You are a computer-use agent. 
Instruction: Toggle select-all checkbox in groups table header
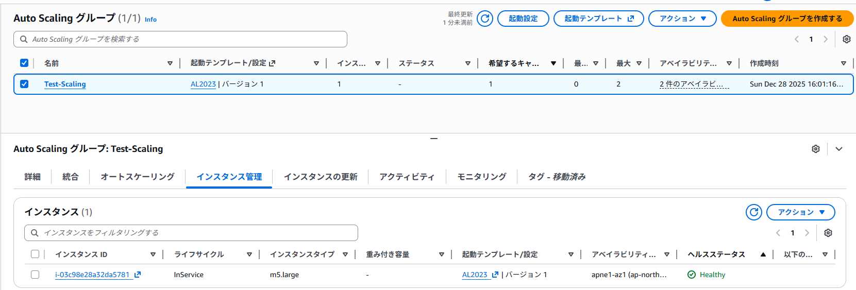pos(24,63)
